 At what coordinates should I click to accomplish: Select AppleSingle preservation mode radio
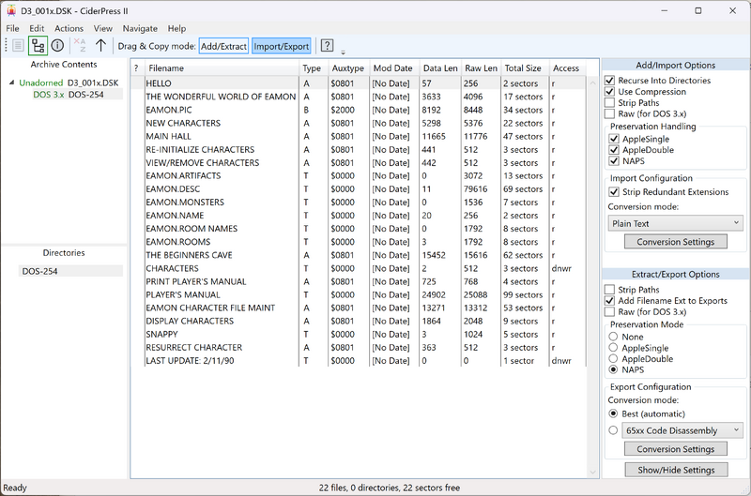coord(613,348)
